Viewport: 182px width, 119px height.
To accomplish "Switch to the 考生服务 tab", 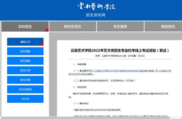I will 120,26.
